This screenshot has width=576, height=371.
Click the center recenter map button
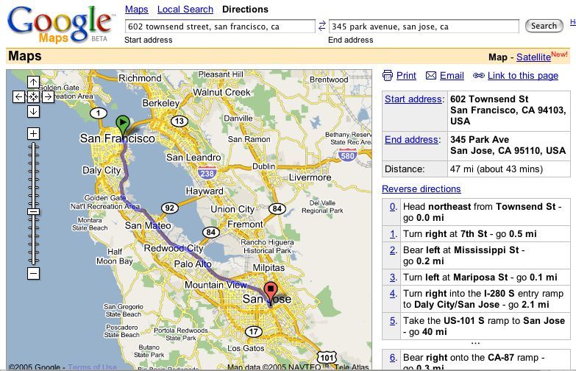click(33, 96)
